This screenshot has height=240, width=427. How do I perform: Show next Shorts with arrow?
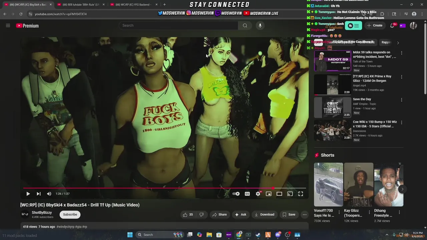[402, 189]
